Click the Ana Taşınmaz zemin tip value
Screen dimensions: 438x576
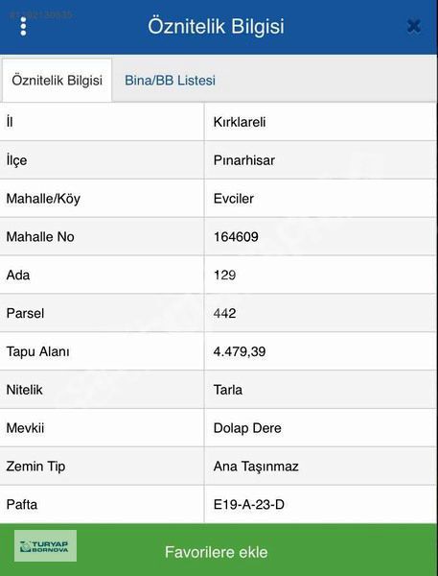(x=256, y=467)
